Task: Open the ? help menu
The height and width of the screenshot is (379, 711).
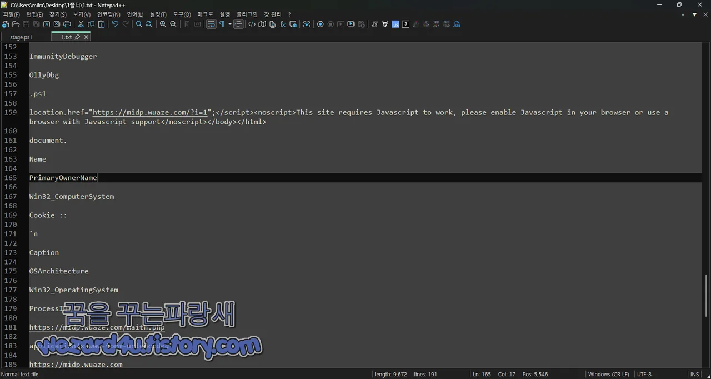Action: [289, 14]
